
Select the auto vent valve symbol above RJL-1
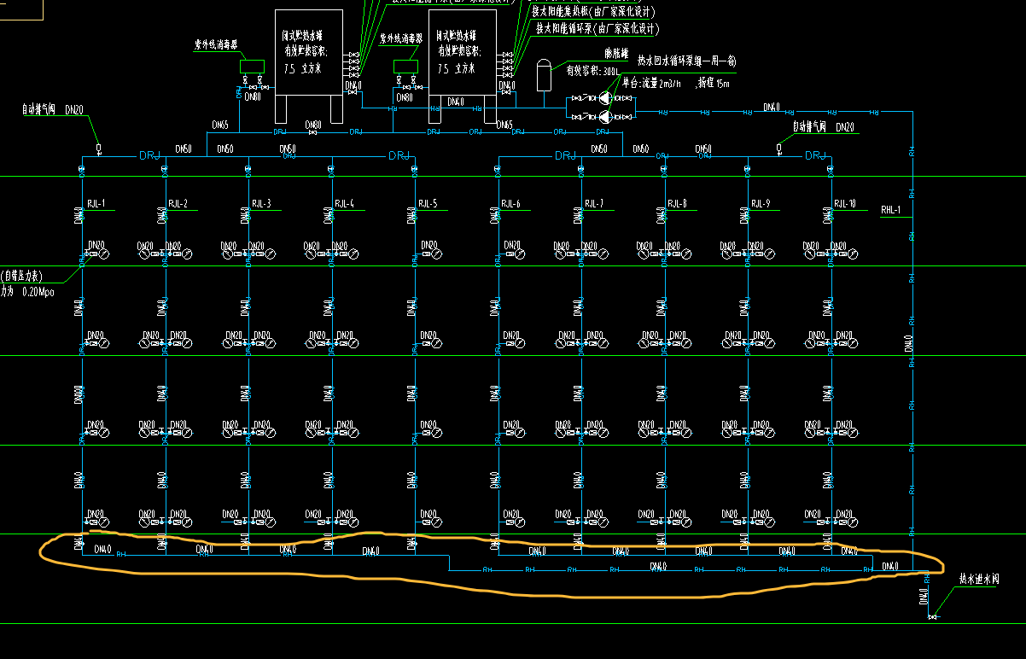(98, 149)
